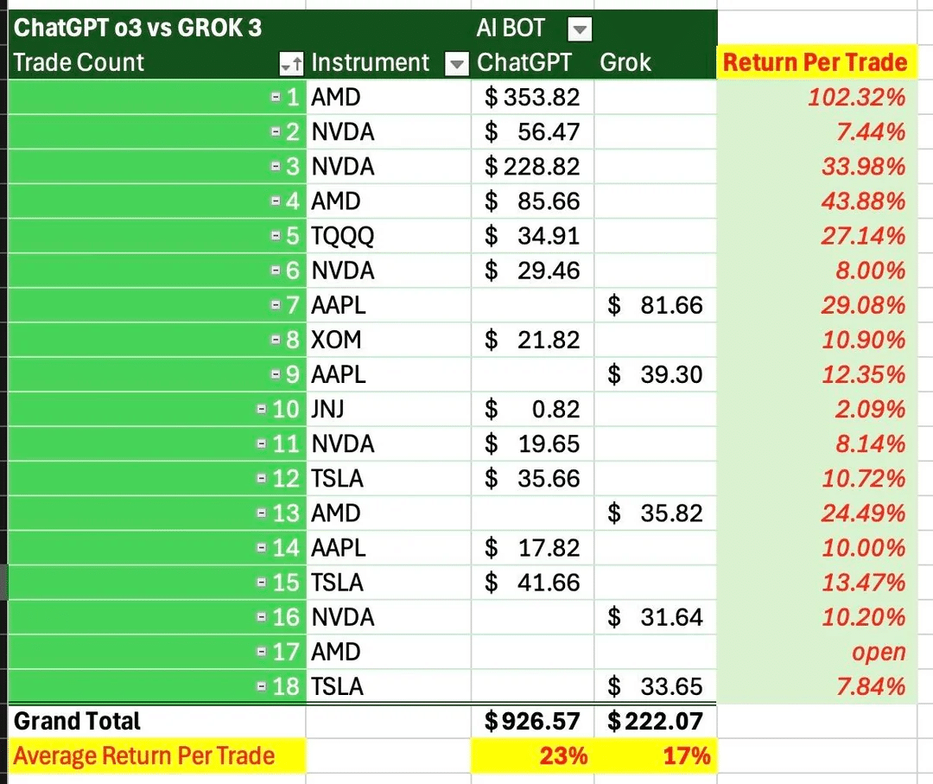
Task: Collapse trade 3 NVDA group
Action: click(276, 167)
